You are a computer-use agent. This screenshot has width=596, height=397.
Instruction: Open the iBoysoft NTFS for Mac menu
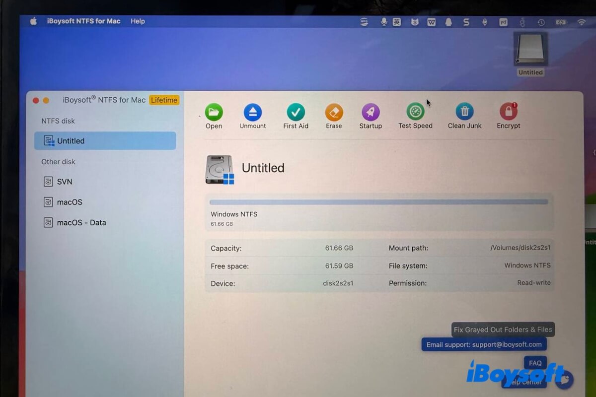point(84,21)
